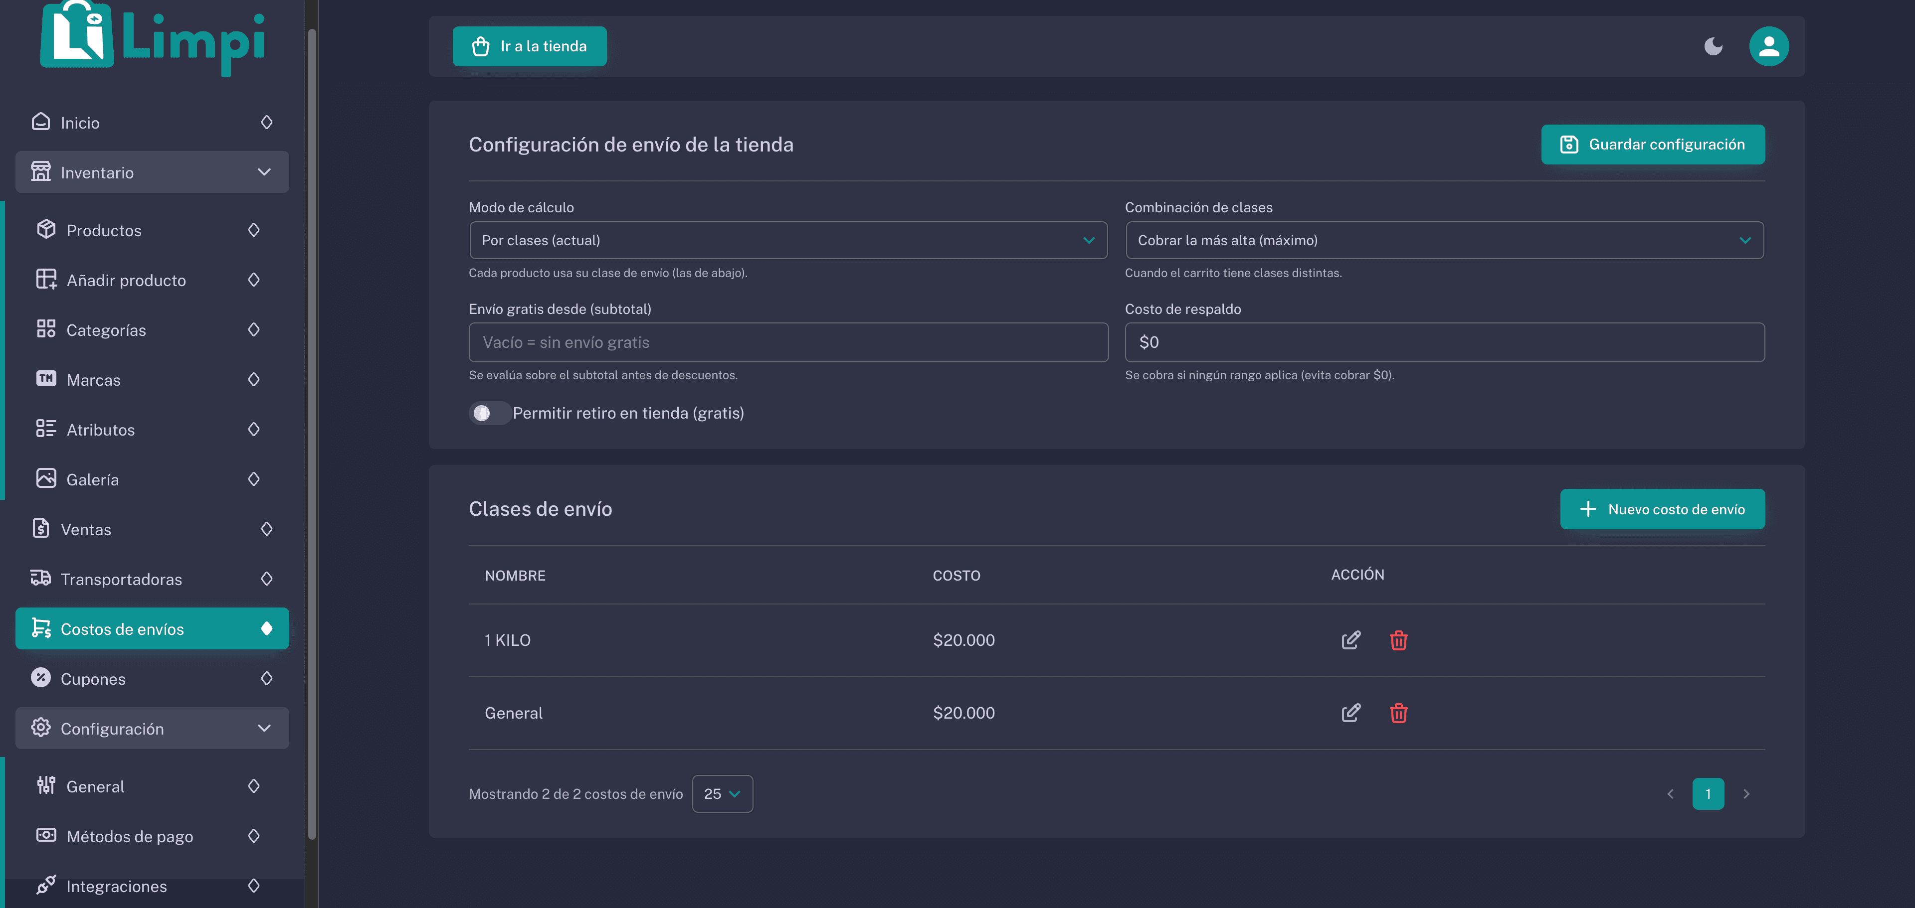Focus the Costo de respaldo field
Image resolution: width=1915 pixels, height=908 pixels.
pyautogui.click(x=1444, y=342)
